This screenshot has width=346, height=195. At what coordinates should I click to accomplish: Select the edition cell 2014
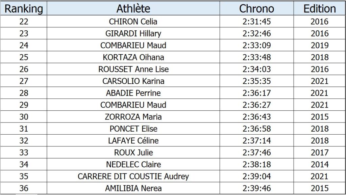point(320,164)
